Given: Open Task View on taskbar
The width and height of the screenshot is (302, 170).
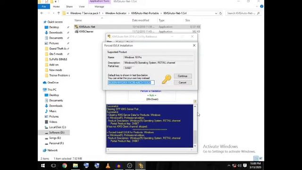Looking at the screenshot, I should click(x=53, y=166).
